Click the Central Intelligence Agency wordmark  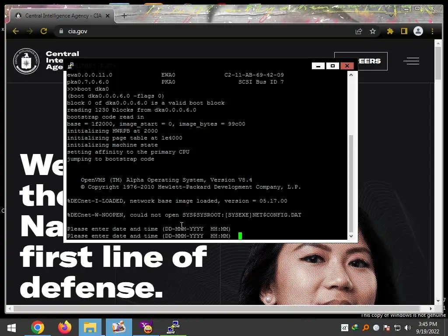(54, 60)
